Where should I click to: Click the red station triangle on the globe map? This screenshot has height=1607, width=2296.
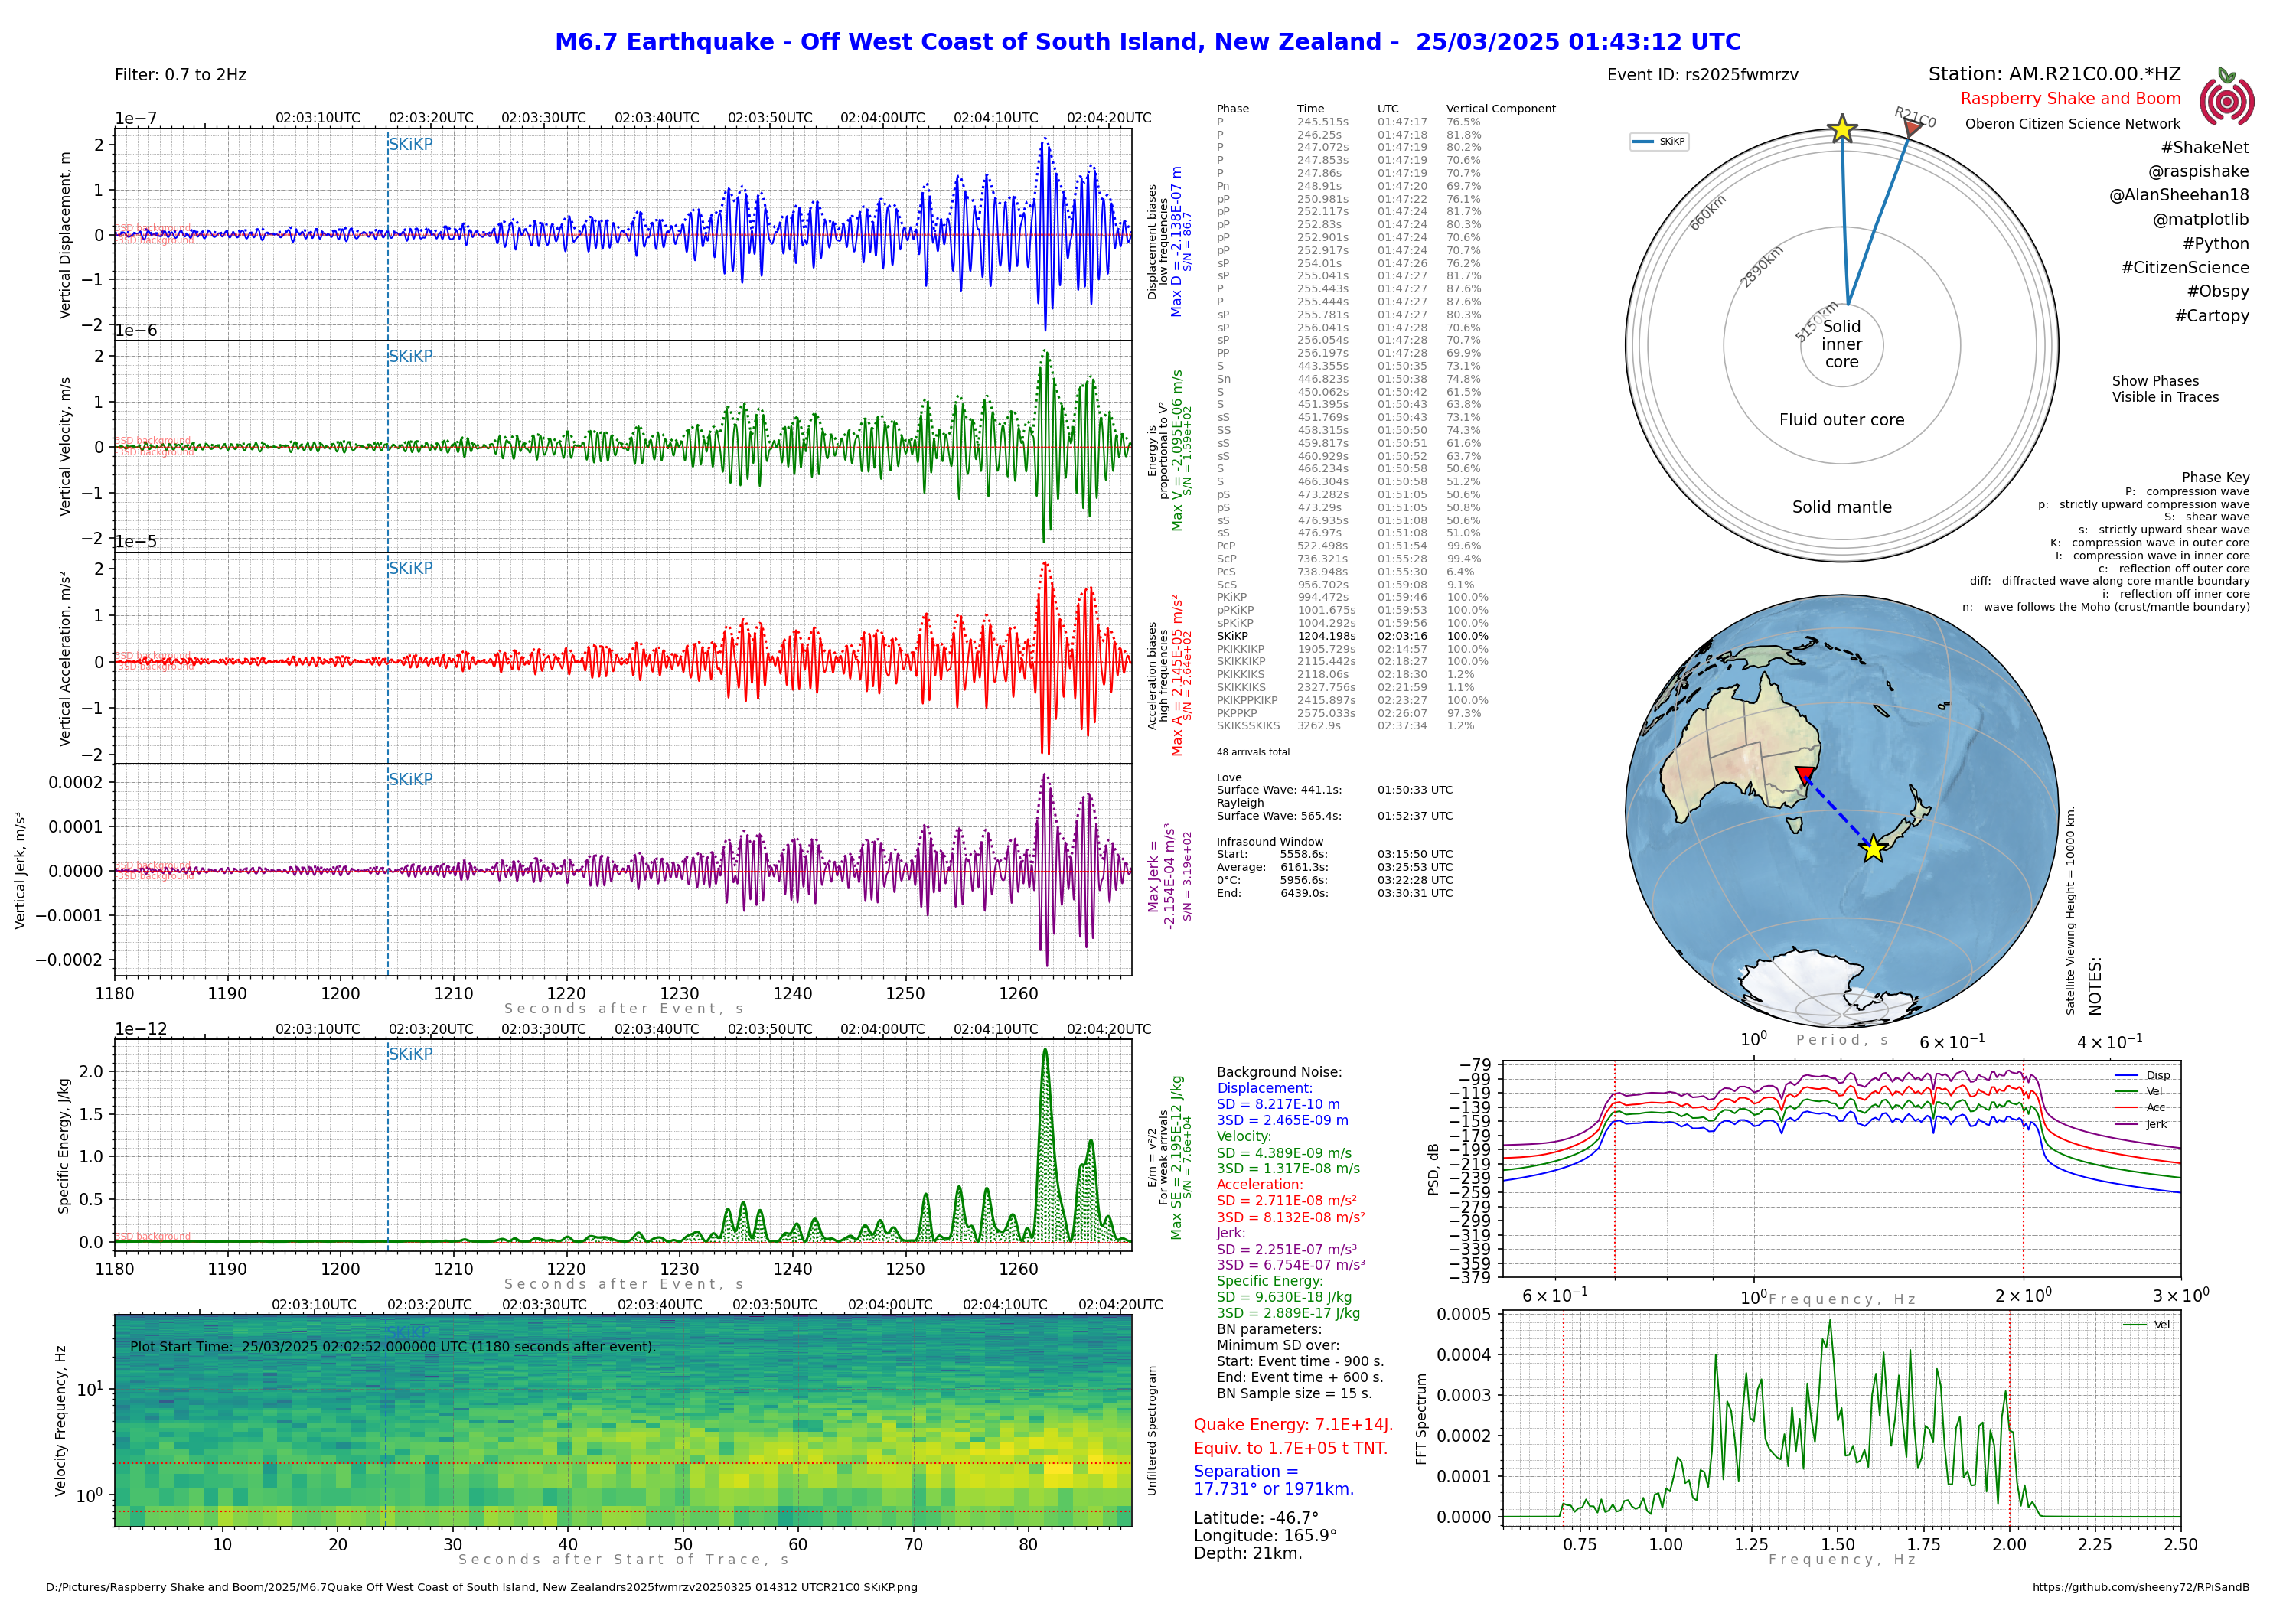tap(1804, 775)
